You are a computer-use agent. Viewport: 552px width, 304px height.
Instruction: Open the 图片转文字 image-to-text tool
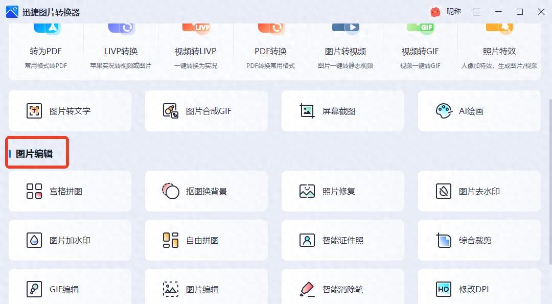70,110
